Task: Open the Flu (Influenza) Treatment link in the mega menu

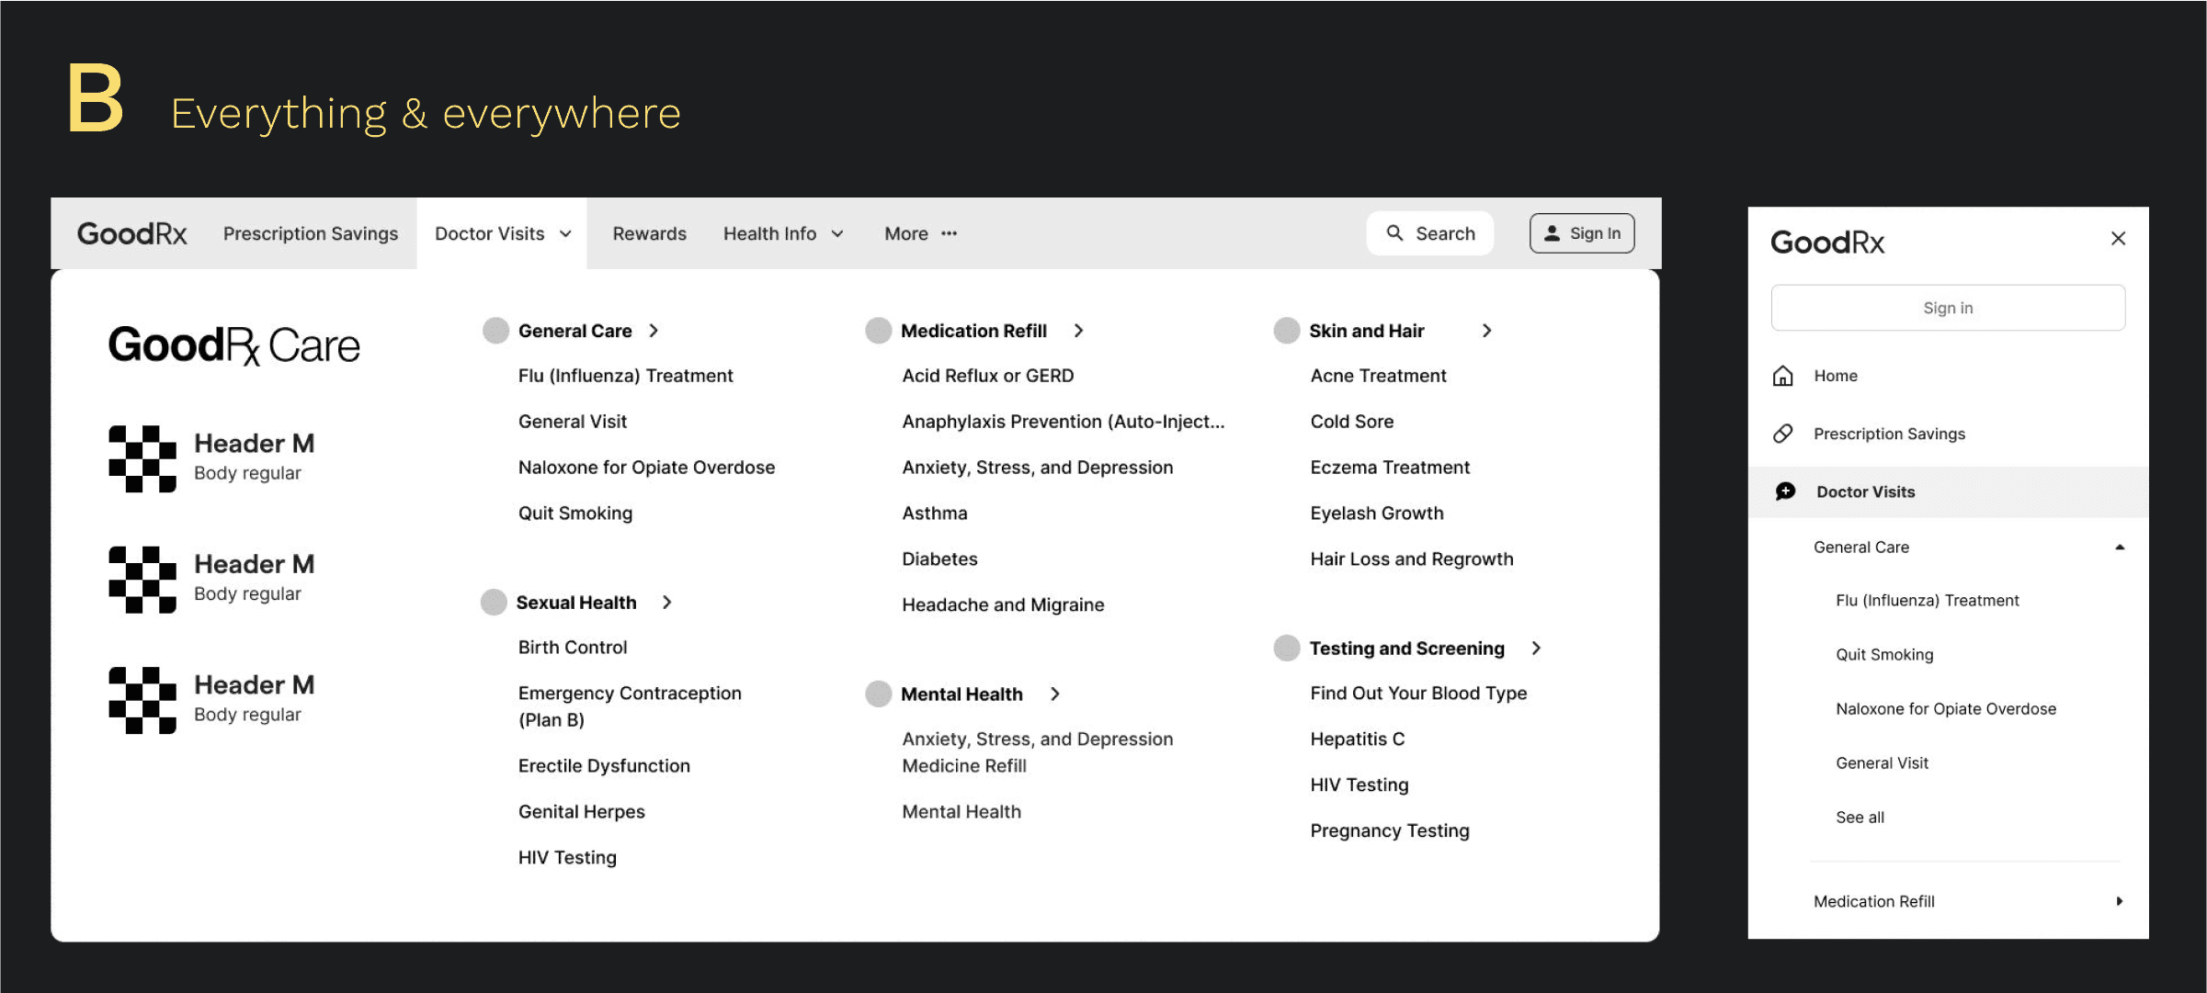Action: click(x=625, y=376)
